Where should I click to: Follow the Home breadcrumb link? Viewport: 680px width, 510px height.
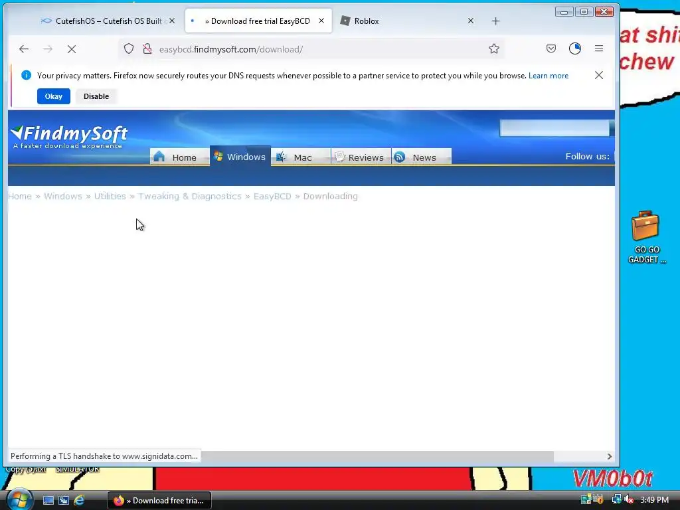[x=20, y=196]
